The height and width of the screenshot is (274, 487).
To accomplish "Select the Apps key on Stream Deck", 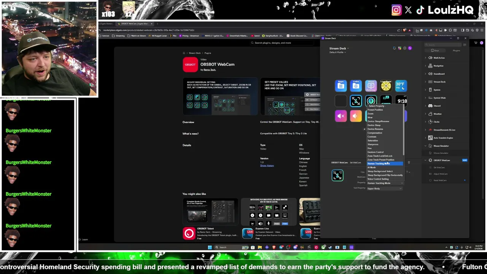I will pyautogui.click(x=341, y=86).
